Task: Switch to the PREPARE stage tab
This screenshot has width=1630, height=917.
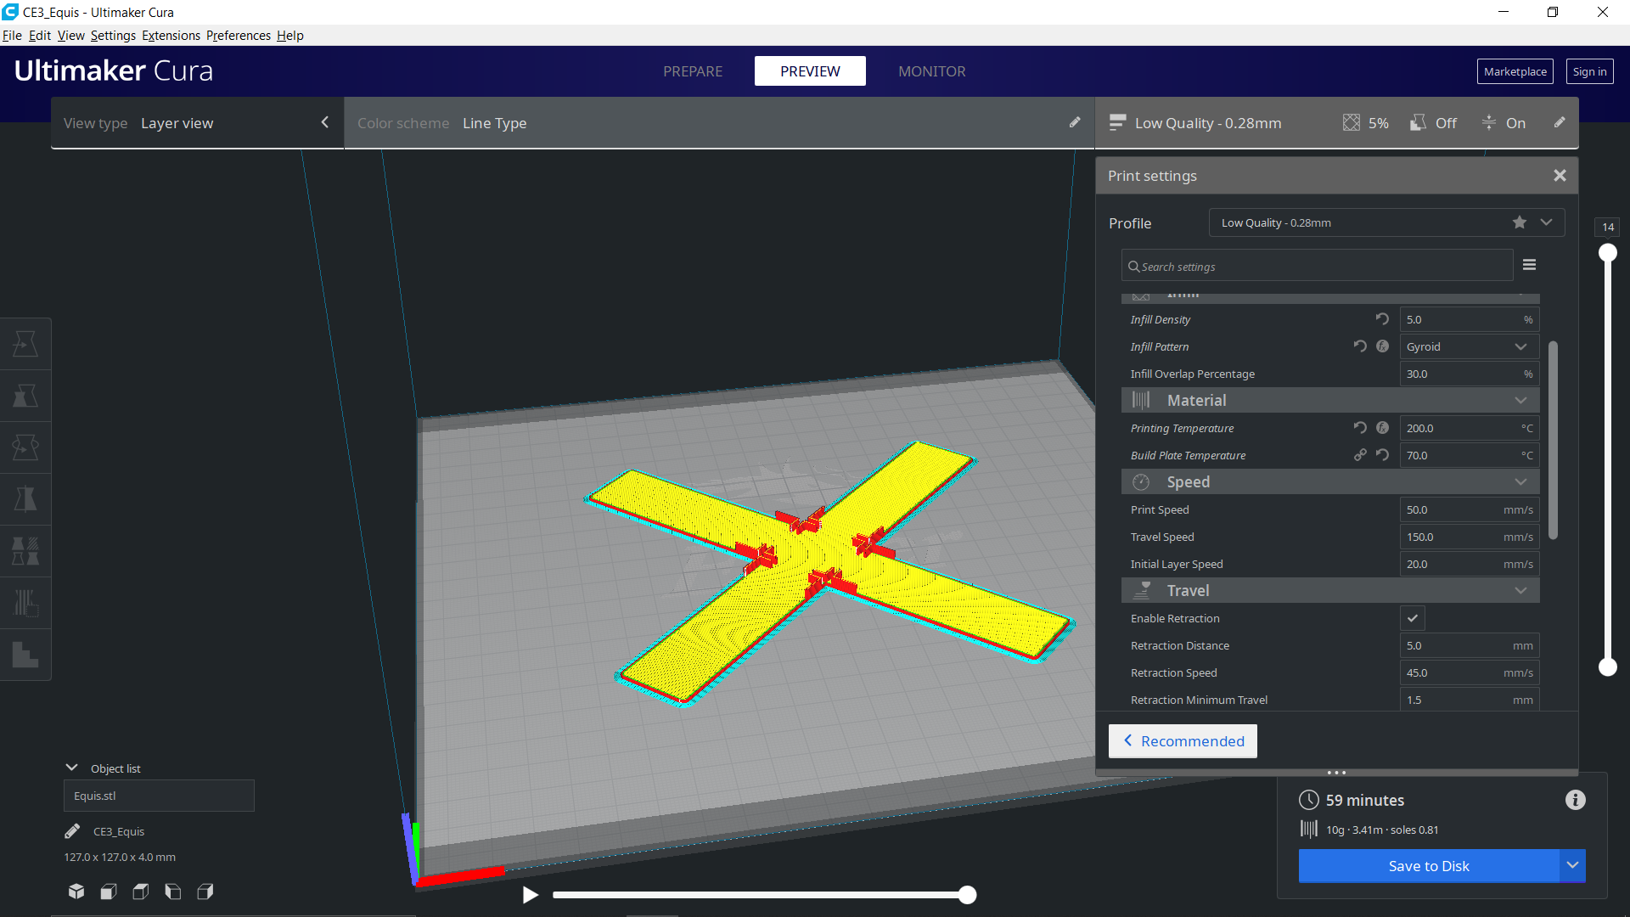Action: click(x=693, y=71)
